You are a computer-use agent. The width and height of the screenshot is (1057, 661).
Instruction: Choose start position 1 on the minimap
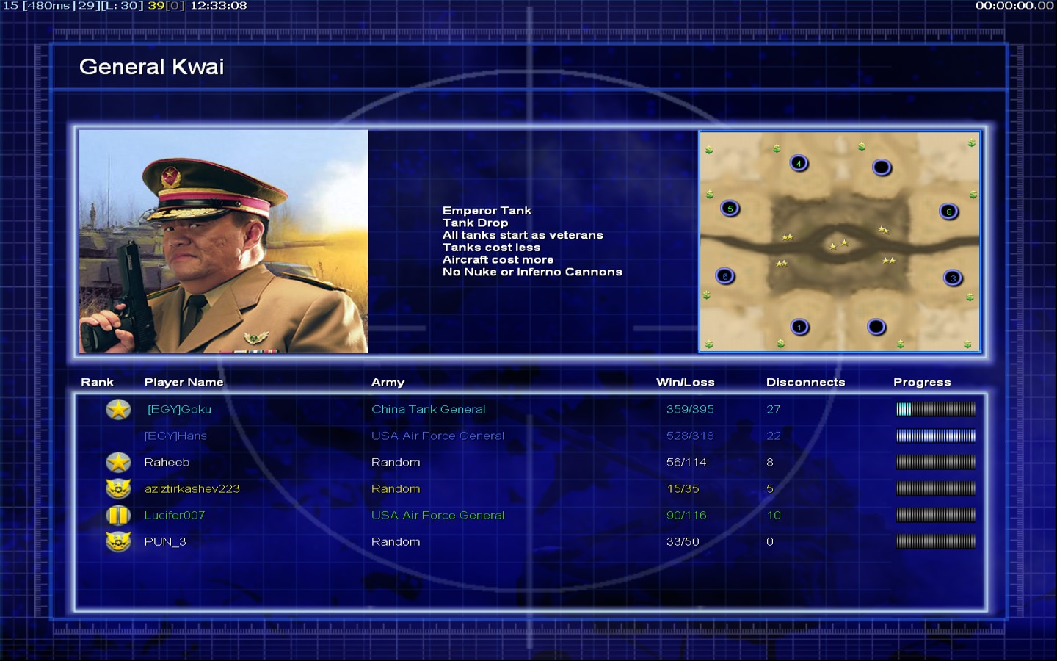[x=799, y=327]
